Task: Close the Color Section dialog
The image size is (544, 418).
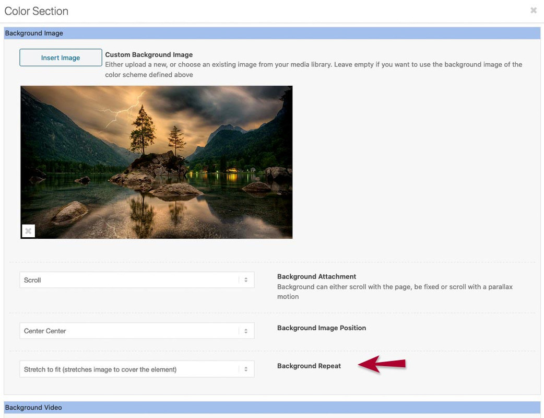Action: [533, 10]
